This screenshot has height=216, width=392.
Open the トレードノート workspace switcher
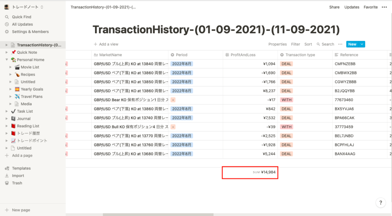point(24,7)
